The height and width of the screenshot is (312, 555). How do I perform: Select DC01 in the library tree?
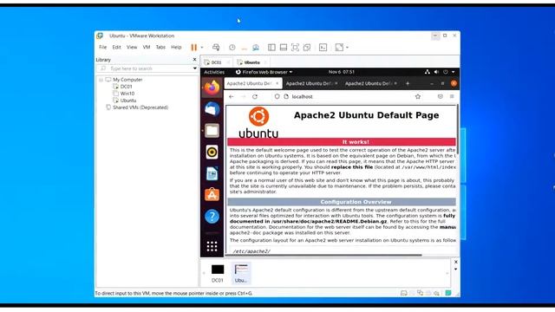[122, 87]
